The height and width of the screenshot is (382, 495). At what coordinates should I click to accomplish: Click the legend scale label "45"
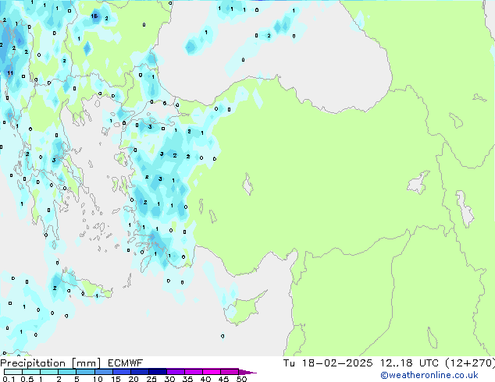[x=223, y=379]
